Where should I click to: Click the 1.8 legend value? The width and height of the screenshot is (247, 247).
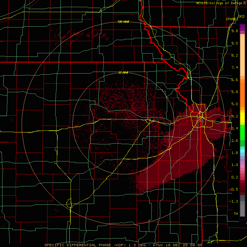(x=235, y=153)
